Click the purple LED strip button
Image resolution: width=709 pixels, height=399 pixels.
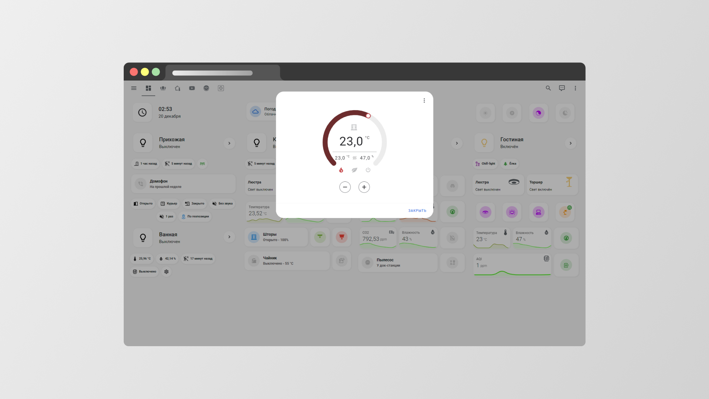tap(512, 212)
